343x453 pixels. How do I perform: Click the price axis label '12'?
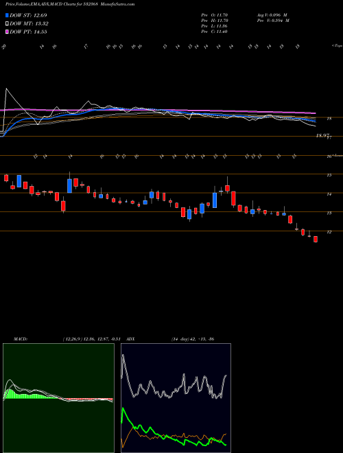click(329, 232)
